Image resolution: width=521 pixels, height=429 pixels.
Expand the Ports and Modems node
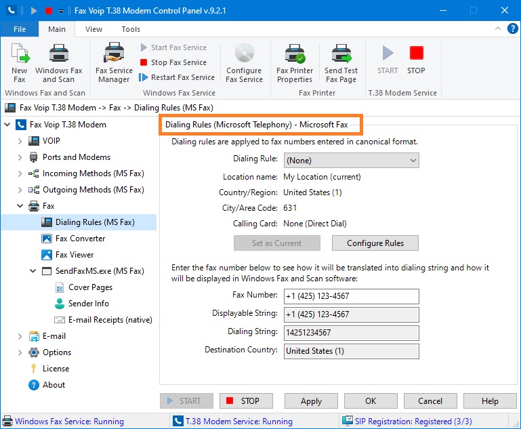pyautogui.click(x=20, y=157)
